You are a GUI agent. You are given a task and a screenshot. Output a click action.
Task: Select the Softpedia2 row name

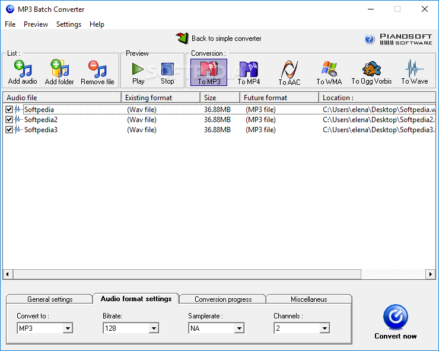click(x=41, y=120)
